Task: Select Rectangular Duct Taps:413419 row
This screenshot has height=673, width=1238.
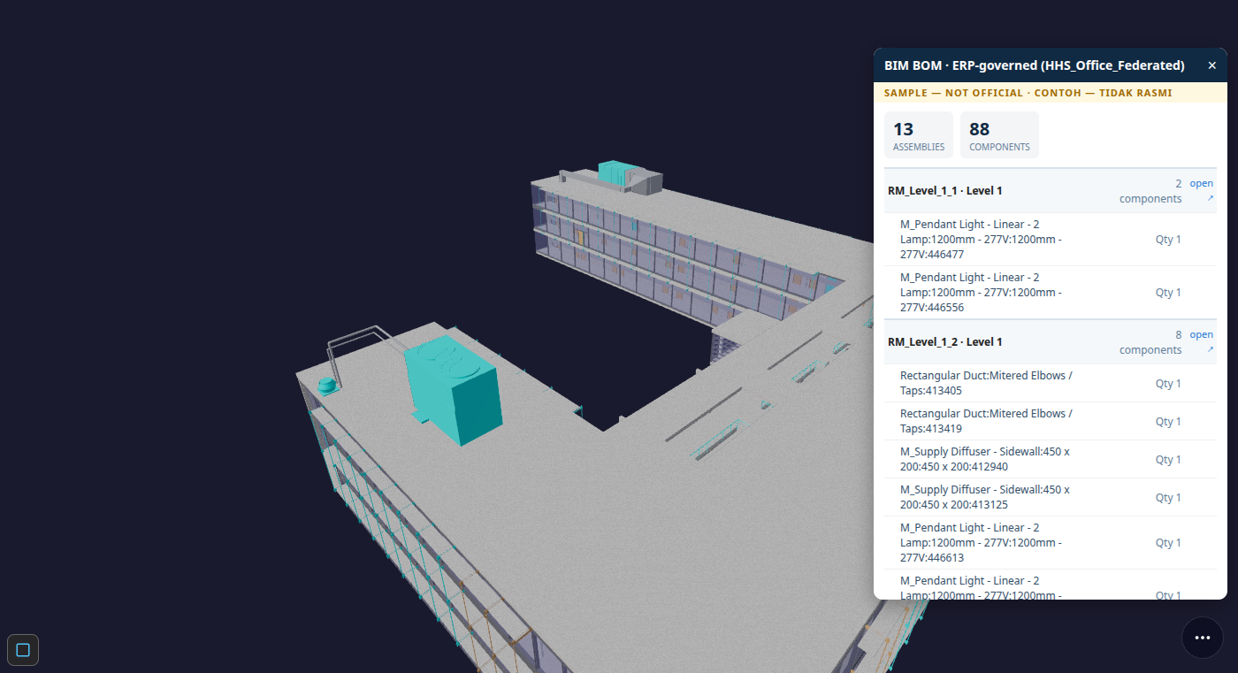Action: (x=1051, y=422)
